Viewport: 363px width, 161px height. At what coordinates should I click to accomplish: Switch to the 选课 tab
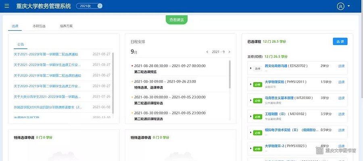15,26
